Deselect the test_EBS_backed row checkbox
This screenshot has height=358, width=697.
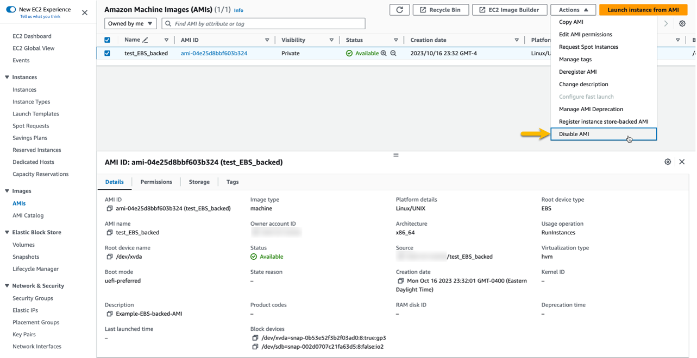coord(107,53)
